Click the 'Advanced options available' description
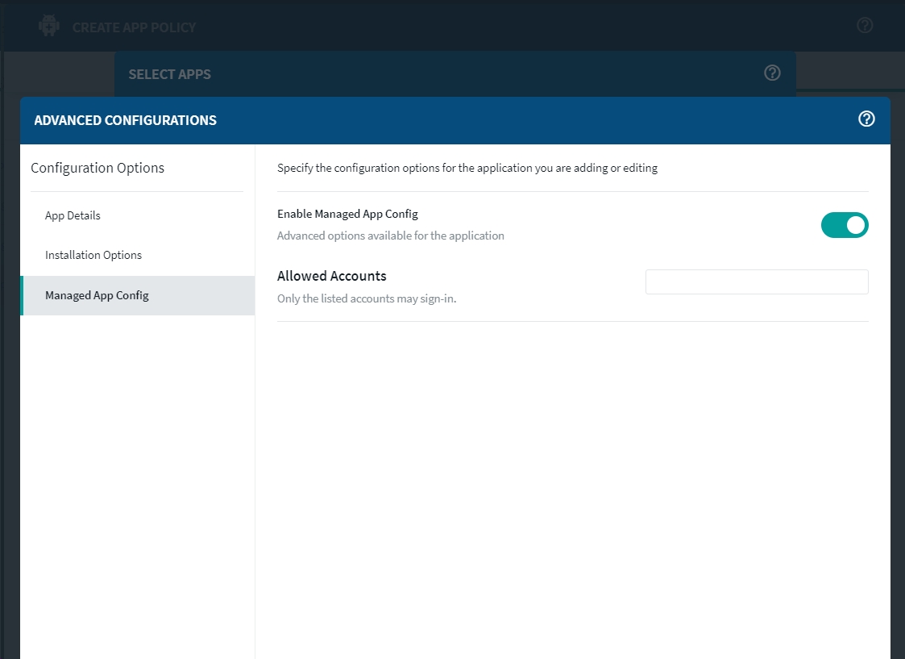 390,236
